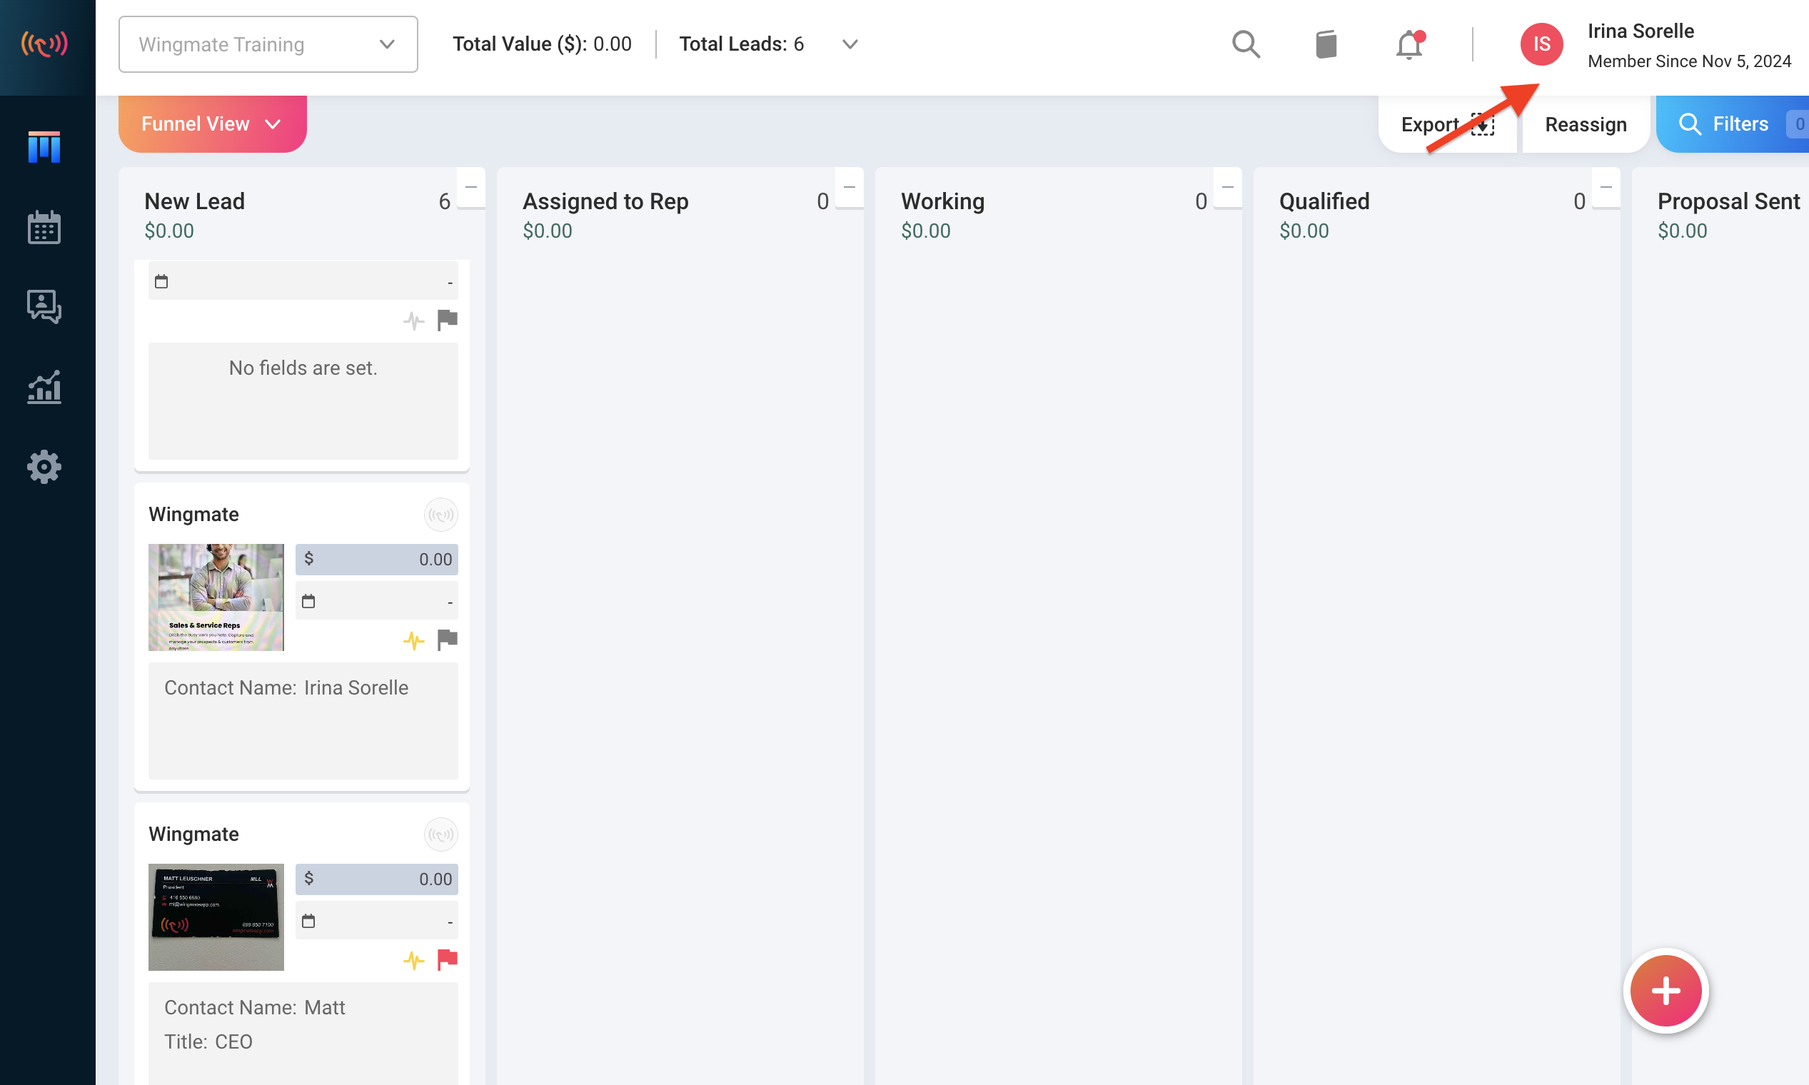
Task: Open the reports chart in sidebar
Action: [x=44, y=387]
